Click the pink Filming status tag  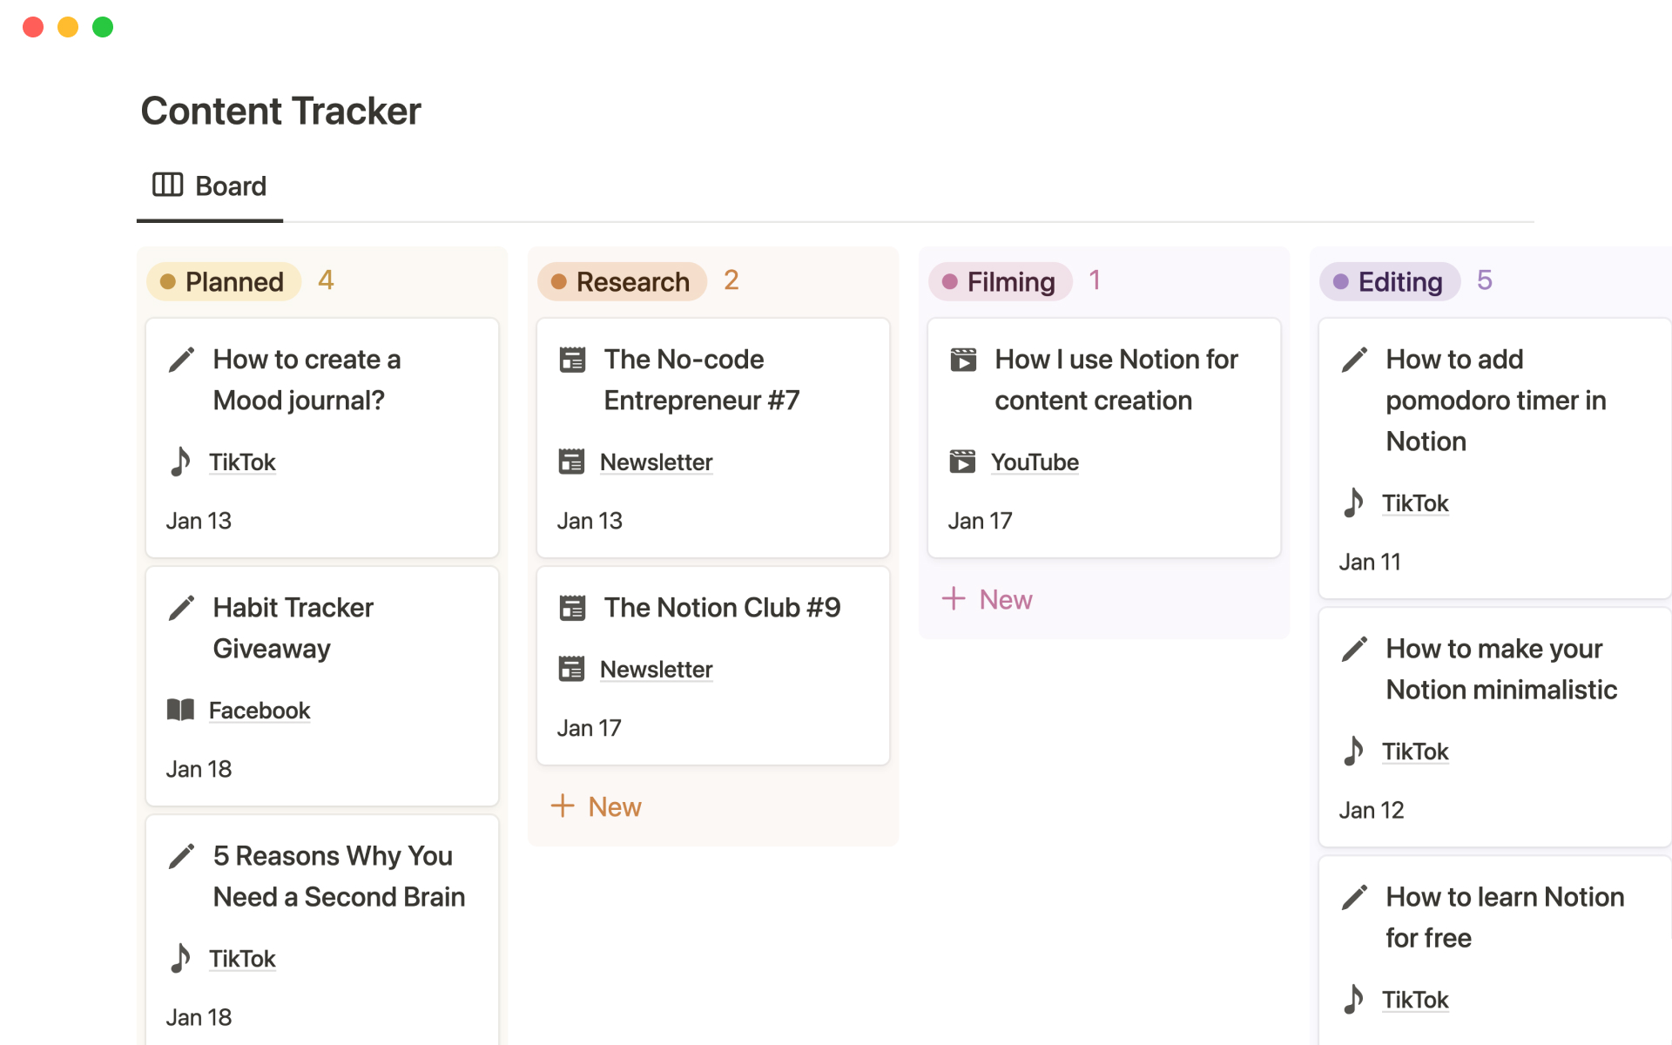click(1000, 281)
